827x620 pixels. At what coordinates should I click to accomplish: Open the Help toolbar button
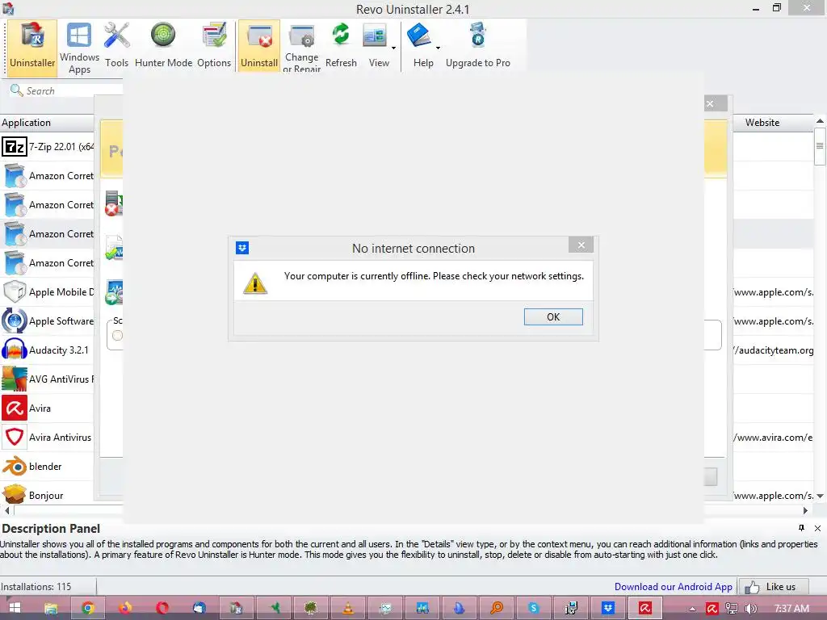421,46
